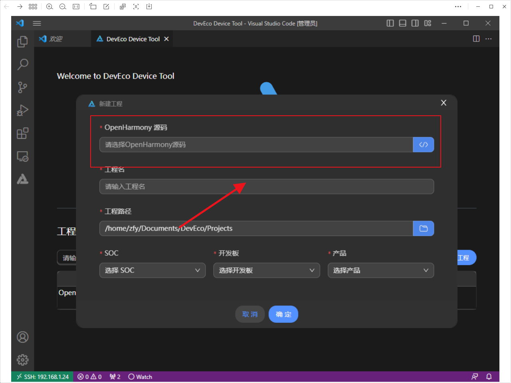Toggle the primary side bar layout icon
The height and width of the screenshot is (383, 511).
coord(390,23)
